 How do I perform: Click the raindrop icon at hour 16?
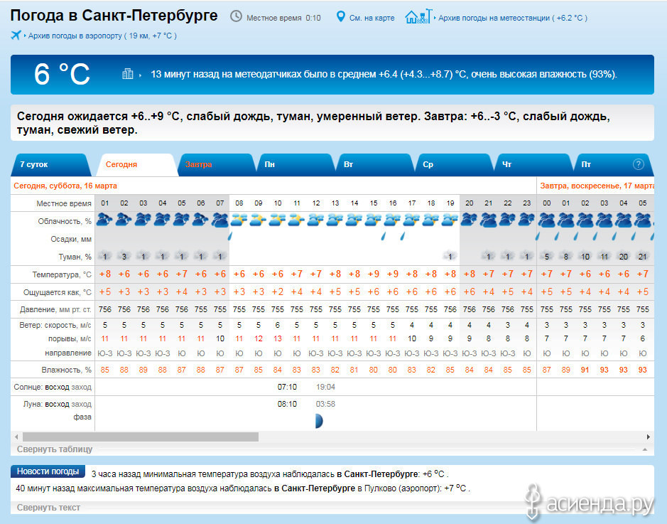click(x=384, y=236)
